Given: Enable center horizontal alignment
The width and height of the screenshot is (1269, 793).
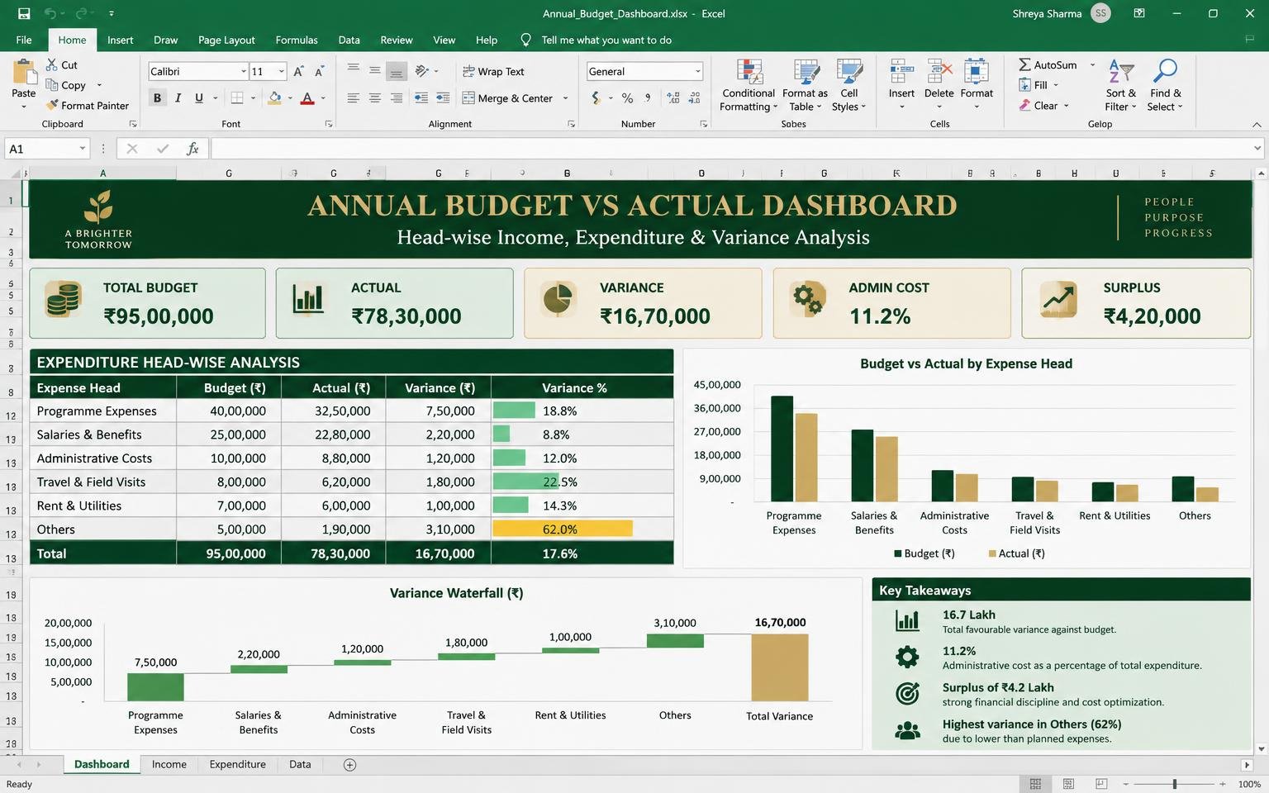Looking at the screenshot, I should (x=375, y=98).
